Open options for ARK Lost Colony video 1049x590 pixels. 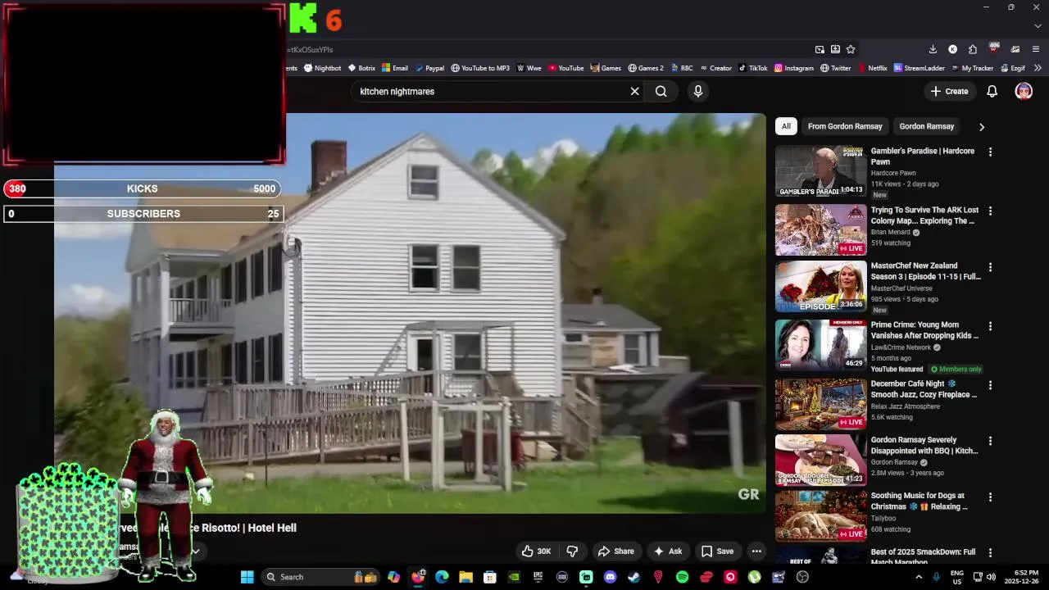[990, 211]
